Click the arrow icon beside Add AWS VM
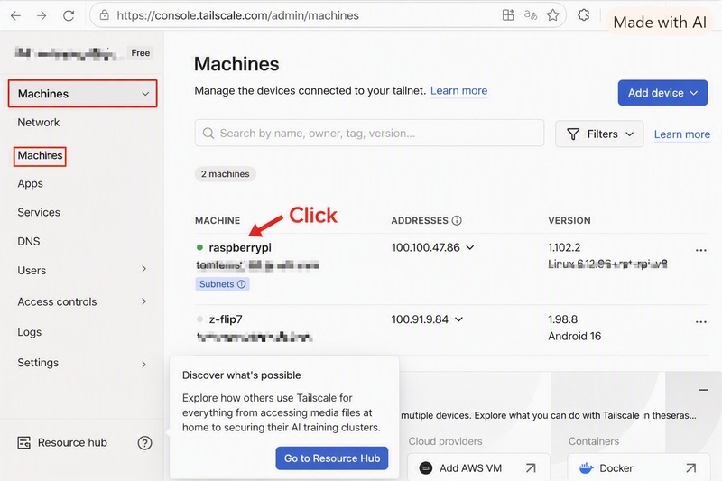Viewport: 722px width, 481px height. click(531, 468)
